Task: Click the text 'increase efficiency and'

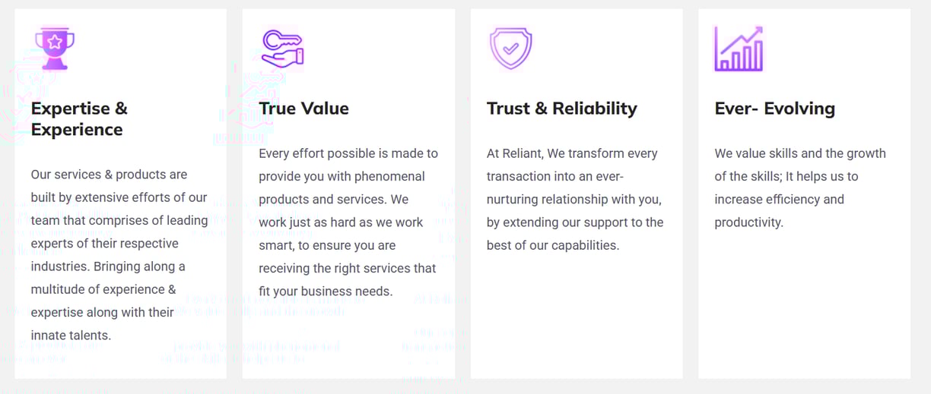Action: [x=779, y=200]
